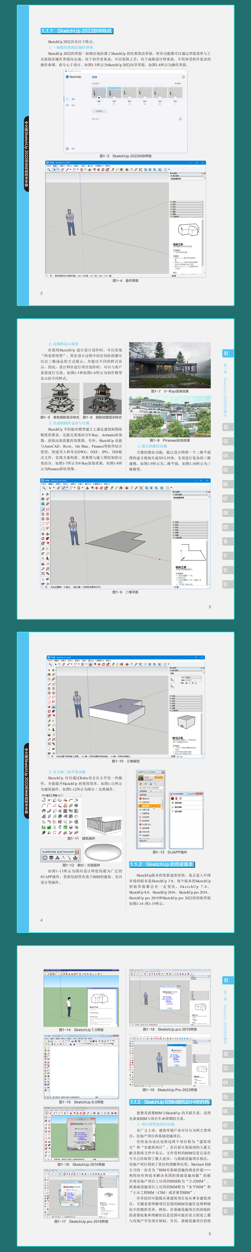Click the subheading 5. 自主的二次开发功能
The image size is (251, 1252).
click(x=67, y=772)
